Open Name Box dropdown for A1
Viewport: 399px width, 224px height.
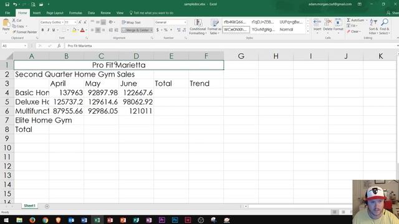[x=25, y=45]
